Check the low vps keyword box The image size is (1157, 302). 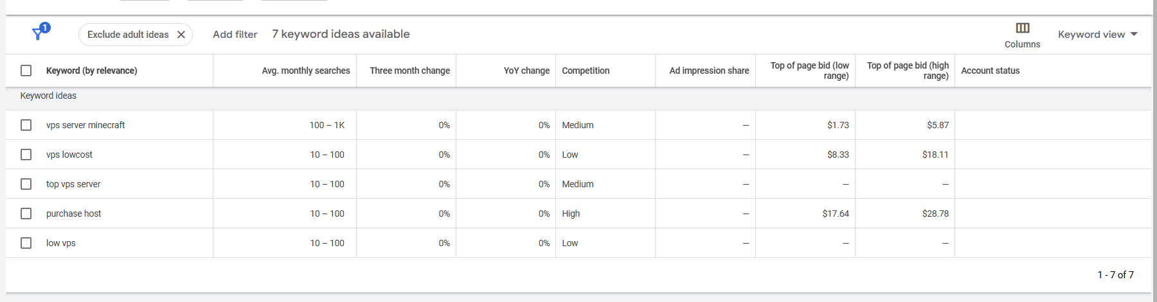click(26, 243)
